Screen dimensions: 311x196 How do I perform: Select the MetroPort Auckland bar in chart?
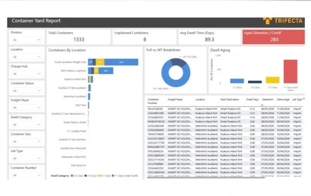pyautogui.click(x=89, y=96)
